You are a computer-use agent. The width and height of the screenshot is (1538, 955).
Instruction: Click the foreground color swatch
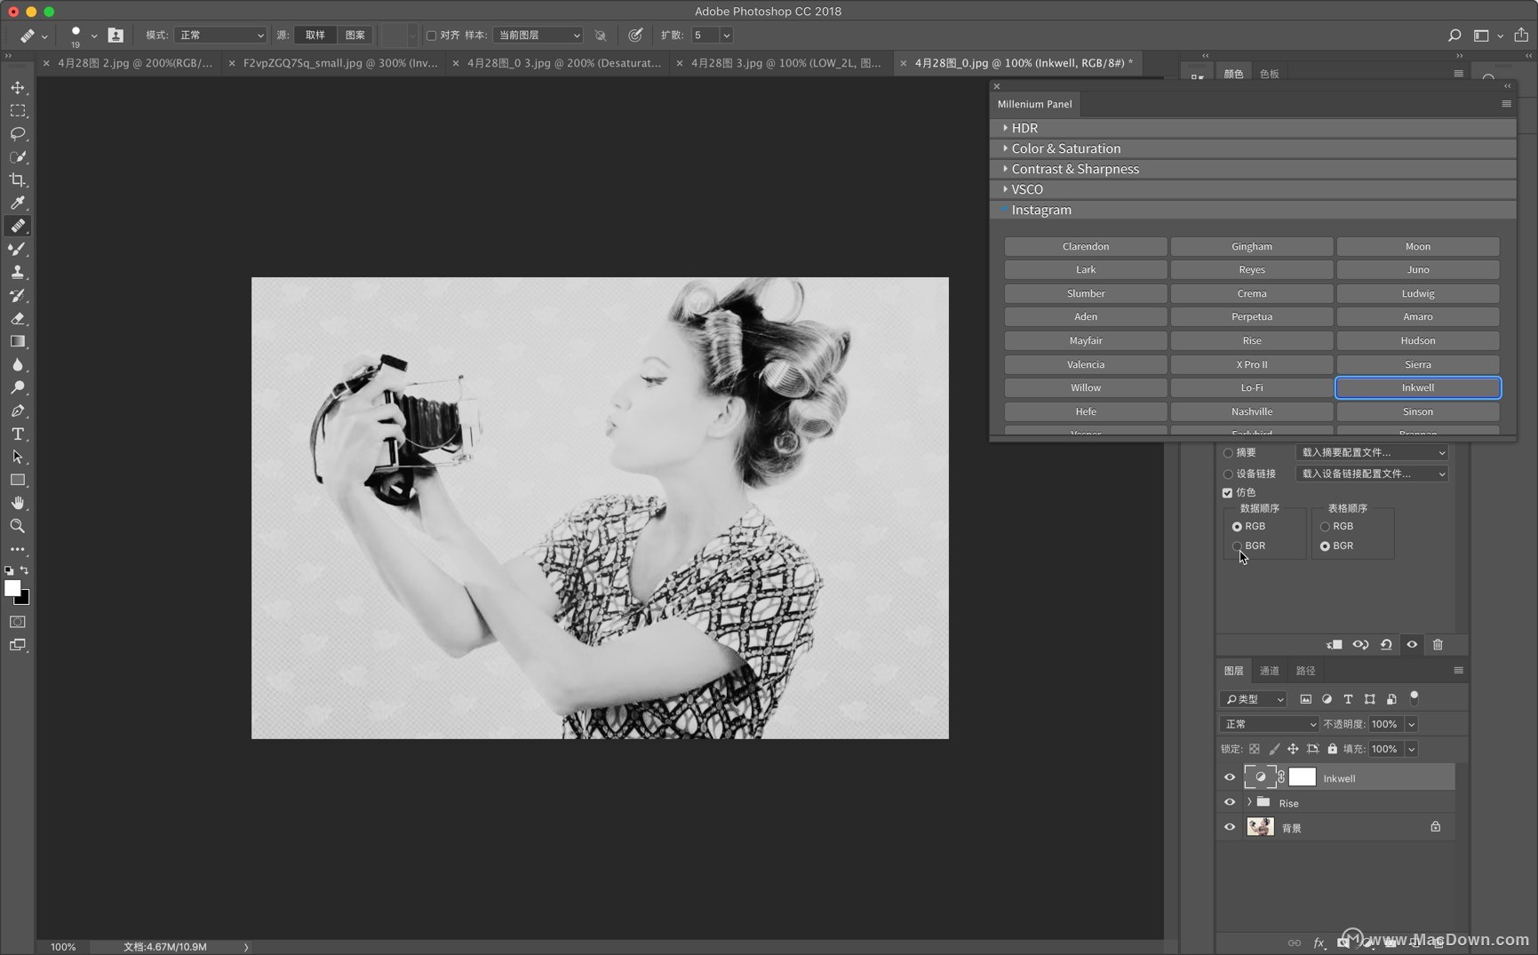tap(13, 589)
